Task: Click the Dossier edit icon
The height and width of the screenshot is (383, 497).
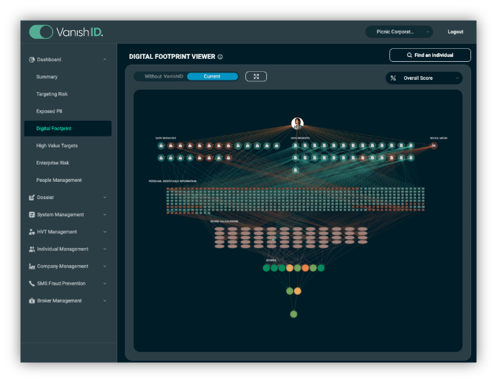Action: point(32,198)
